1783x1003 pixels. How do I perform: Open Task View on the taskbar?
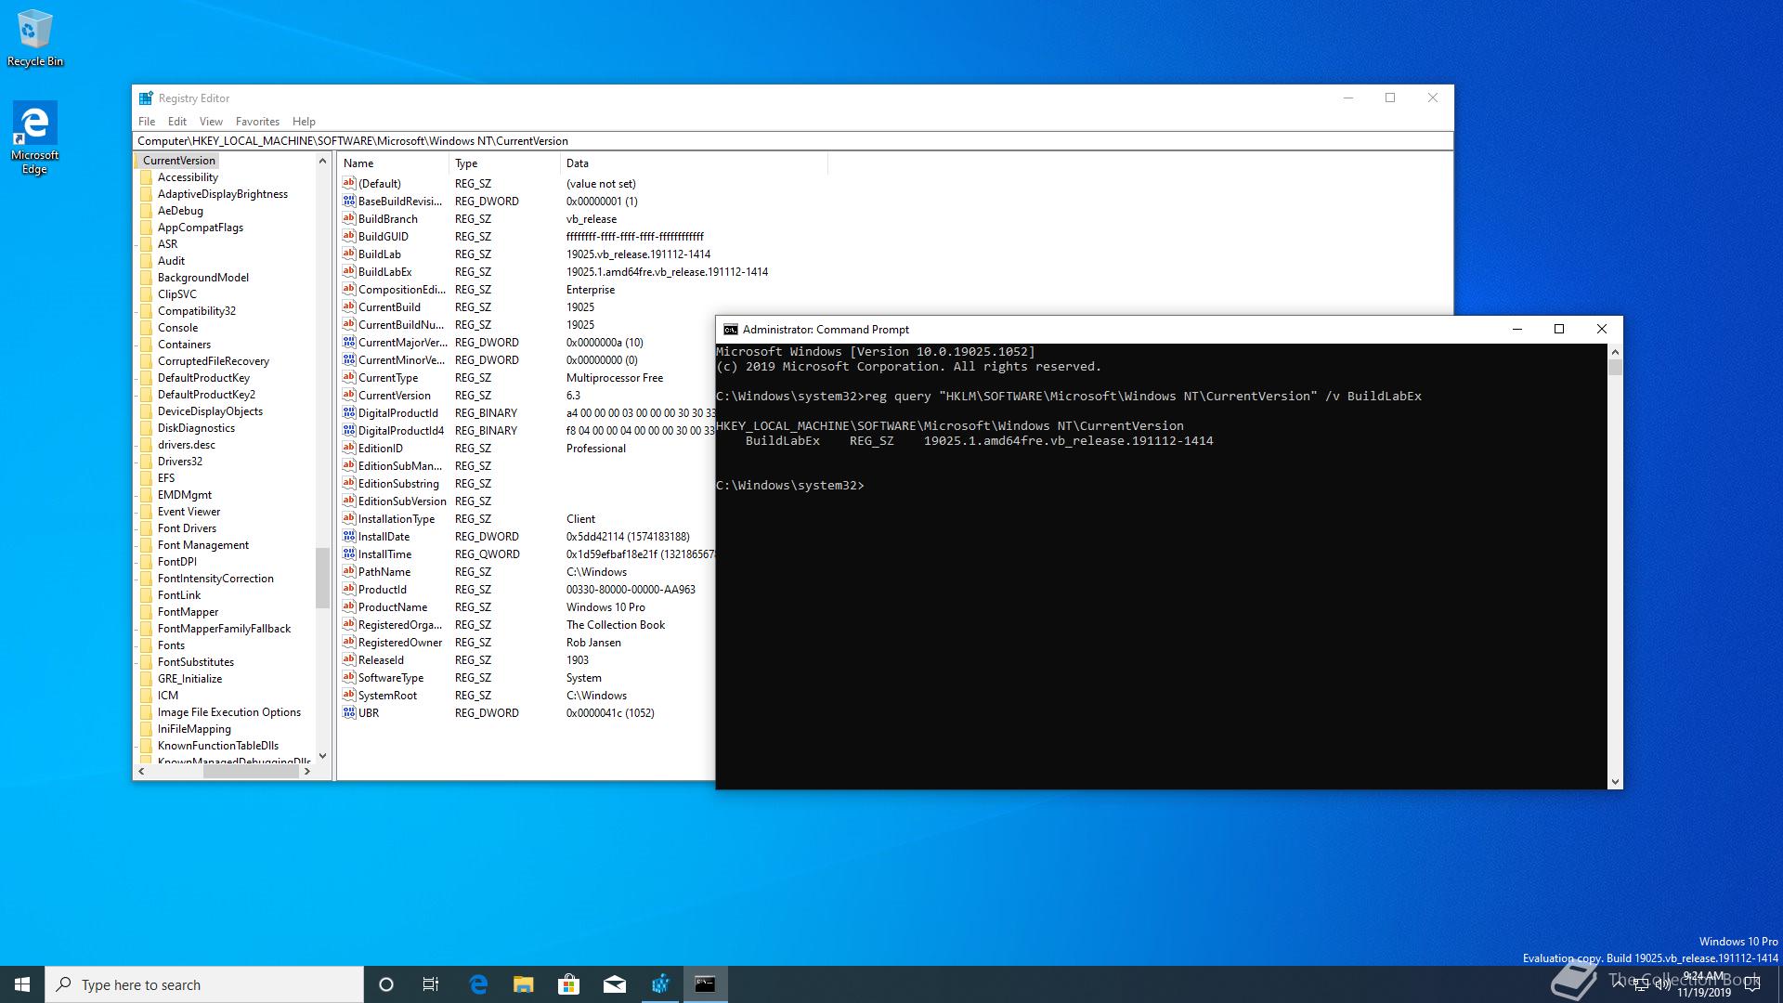(x=431, y=984)
